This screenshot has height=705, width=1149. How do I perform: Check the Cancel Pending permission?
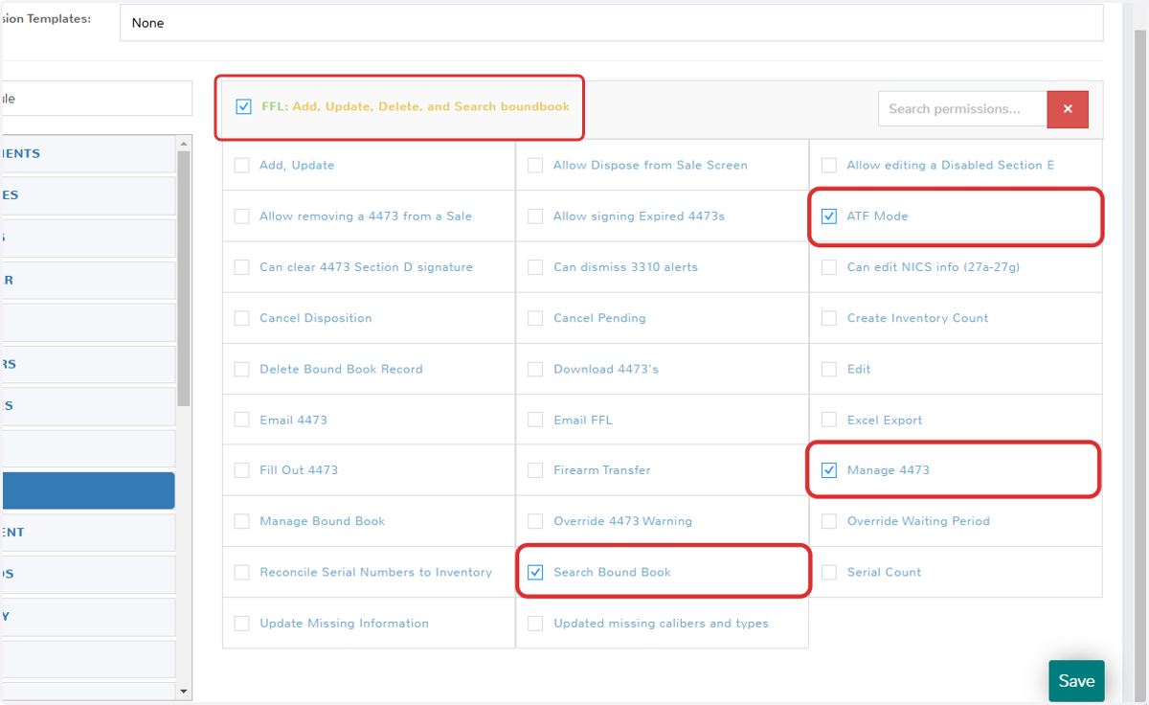click(x=535, y=318)
